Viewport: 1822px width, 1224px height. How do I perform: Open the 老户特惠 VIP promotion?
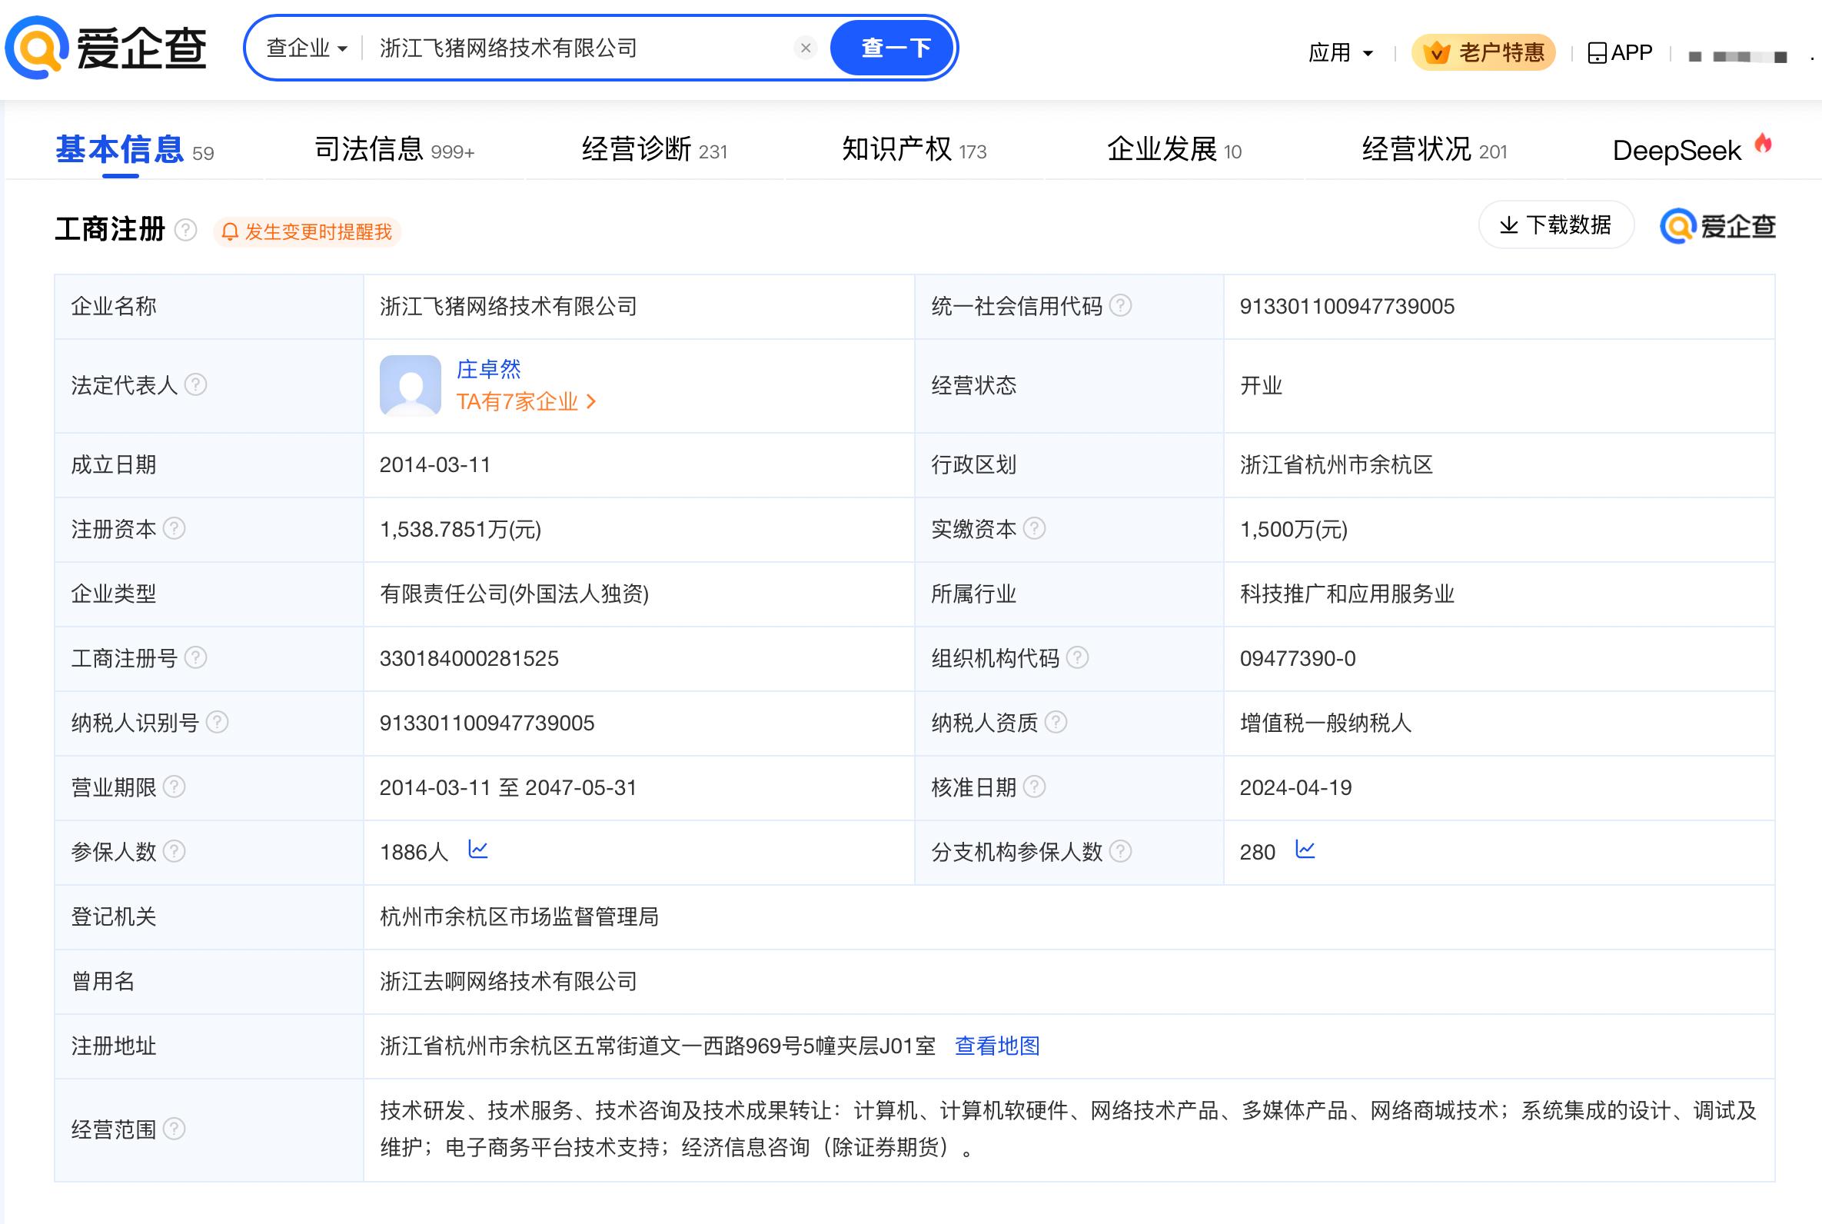pos(1483,52)
